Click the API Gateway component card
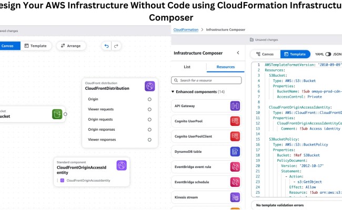 (206, 106)
